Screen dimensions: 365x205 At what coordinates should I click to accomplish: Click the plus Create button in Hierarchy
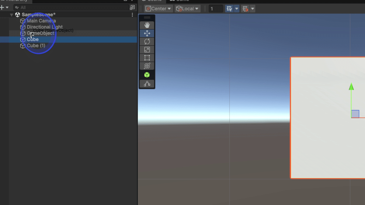click(x=2, y=7)
